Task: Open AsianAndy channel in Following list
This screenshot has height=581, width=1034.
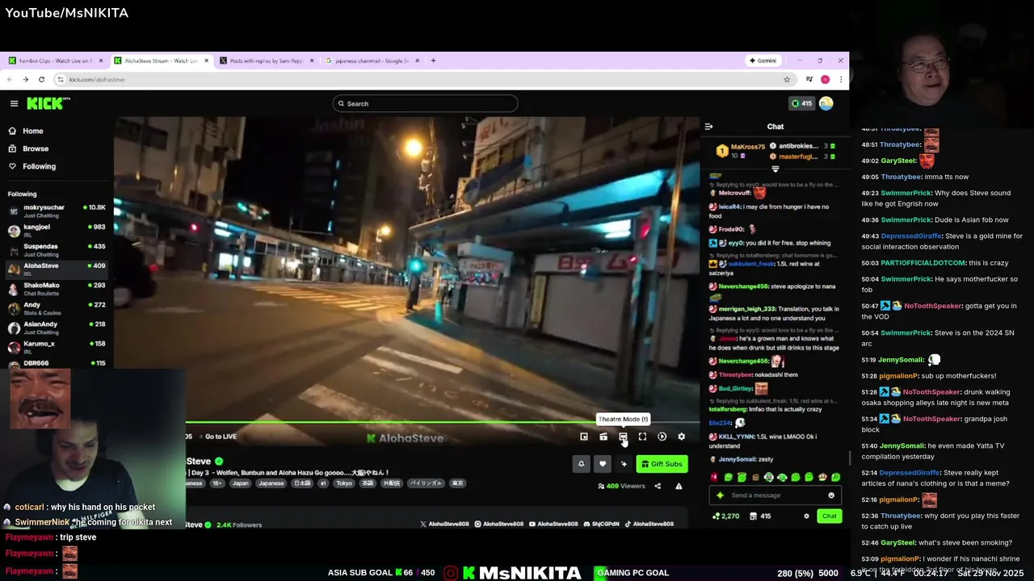Action: coord(57,327)
